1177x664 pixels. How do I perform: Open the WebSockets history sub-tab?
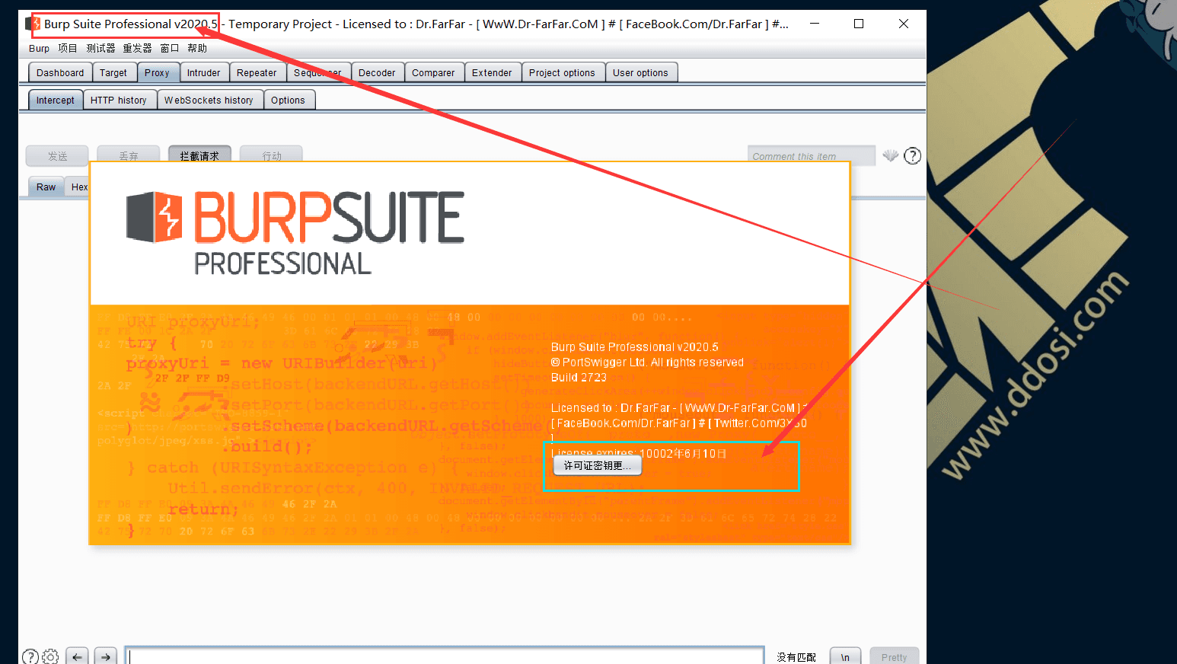pyautogui.click(x=209, y=101)
